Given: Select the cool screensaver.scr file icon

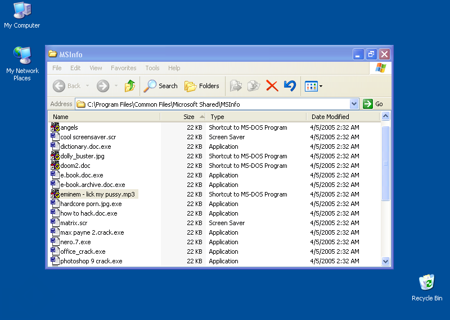Looking at the screenshot, I should pos(55,136).
